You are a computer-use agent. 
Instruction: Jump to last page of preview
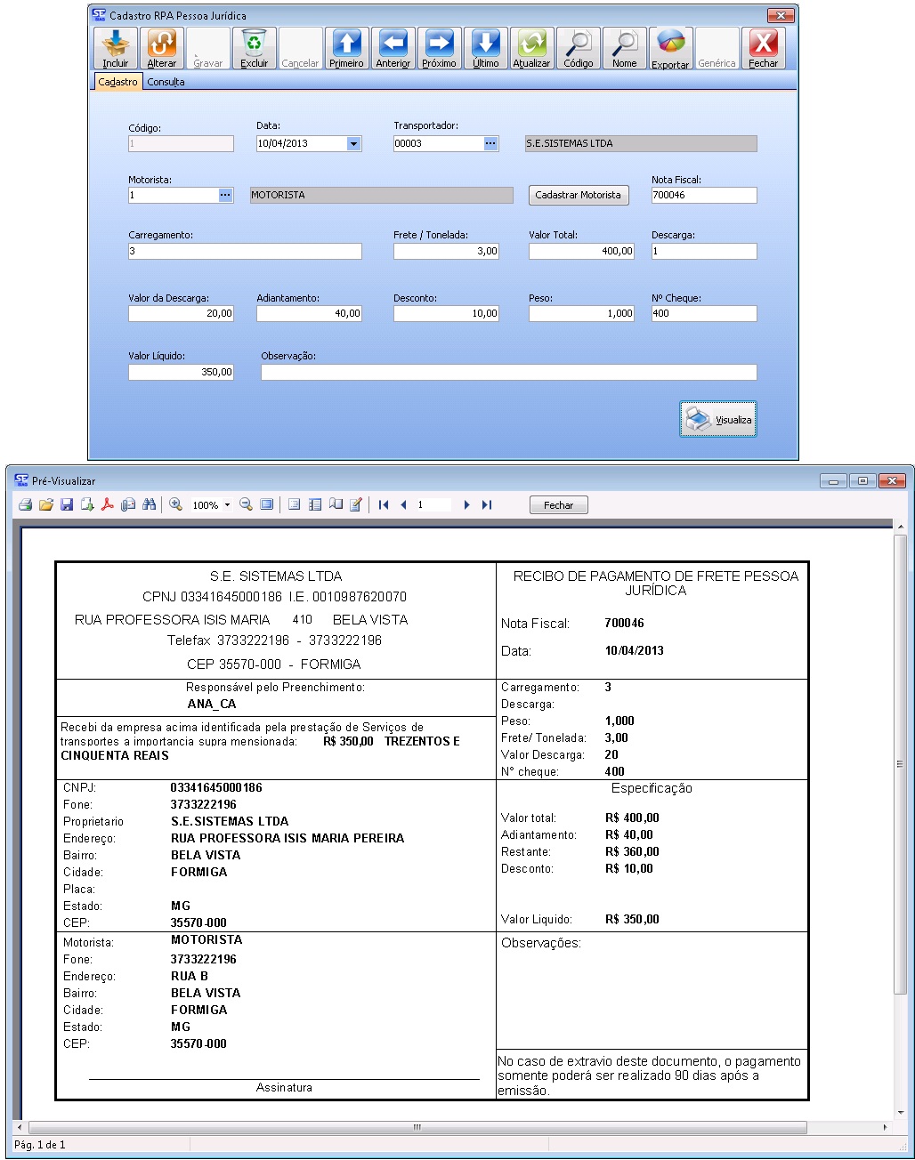pyautogui.click(x=487, y=505)
